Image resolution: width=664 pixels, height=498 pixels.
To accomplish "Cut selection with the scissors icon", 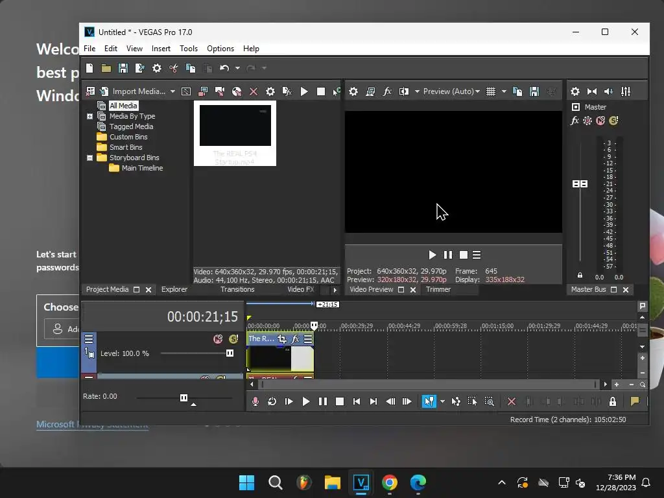I will click(174, 68).
